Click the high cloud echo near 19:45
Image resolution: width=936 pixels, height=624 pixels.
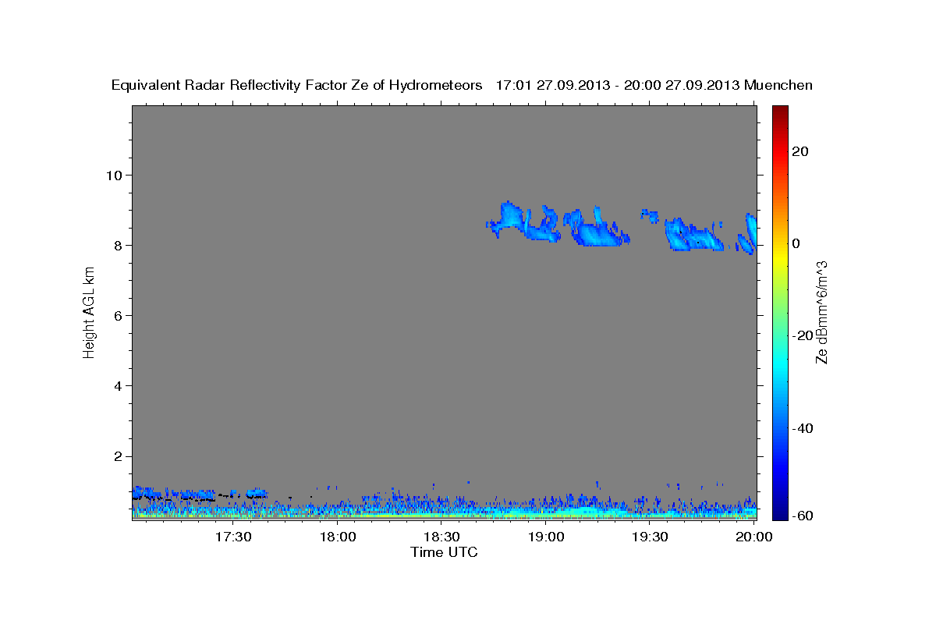point(696,235)
